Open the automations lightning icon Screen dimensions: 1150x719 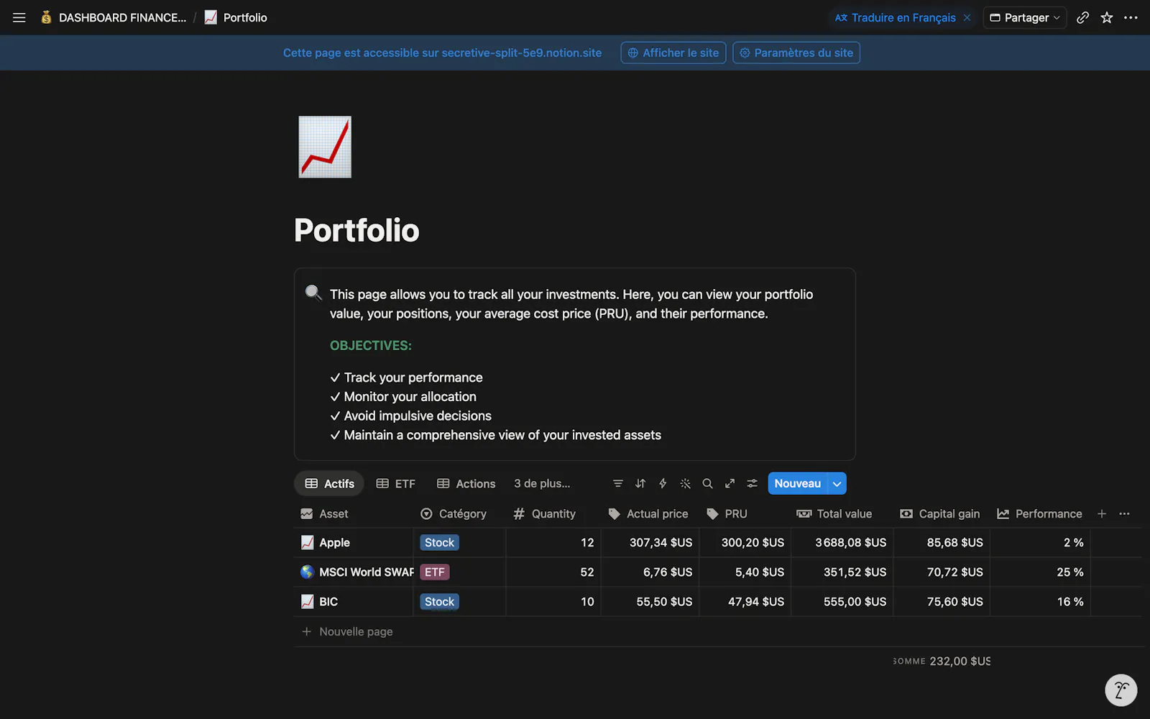click(x=663, y=484)
